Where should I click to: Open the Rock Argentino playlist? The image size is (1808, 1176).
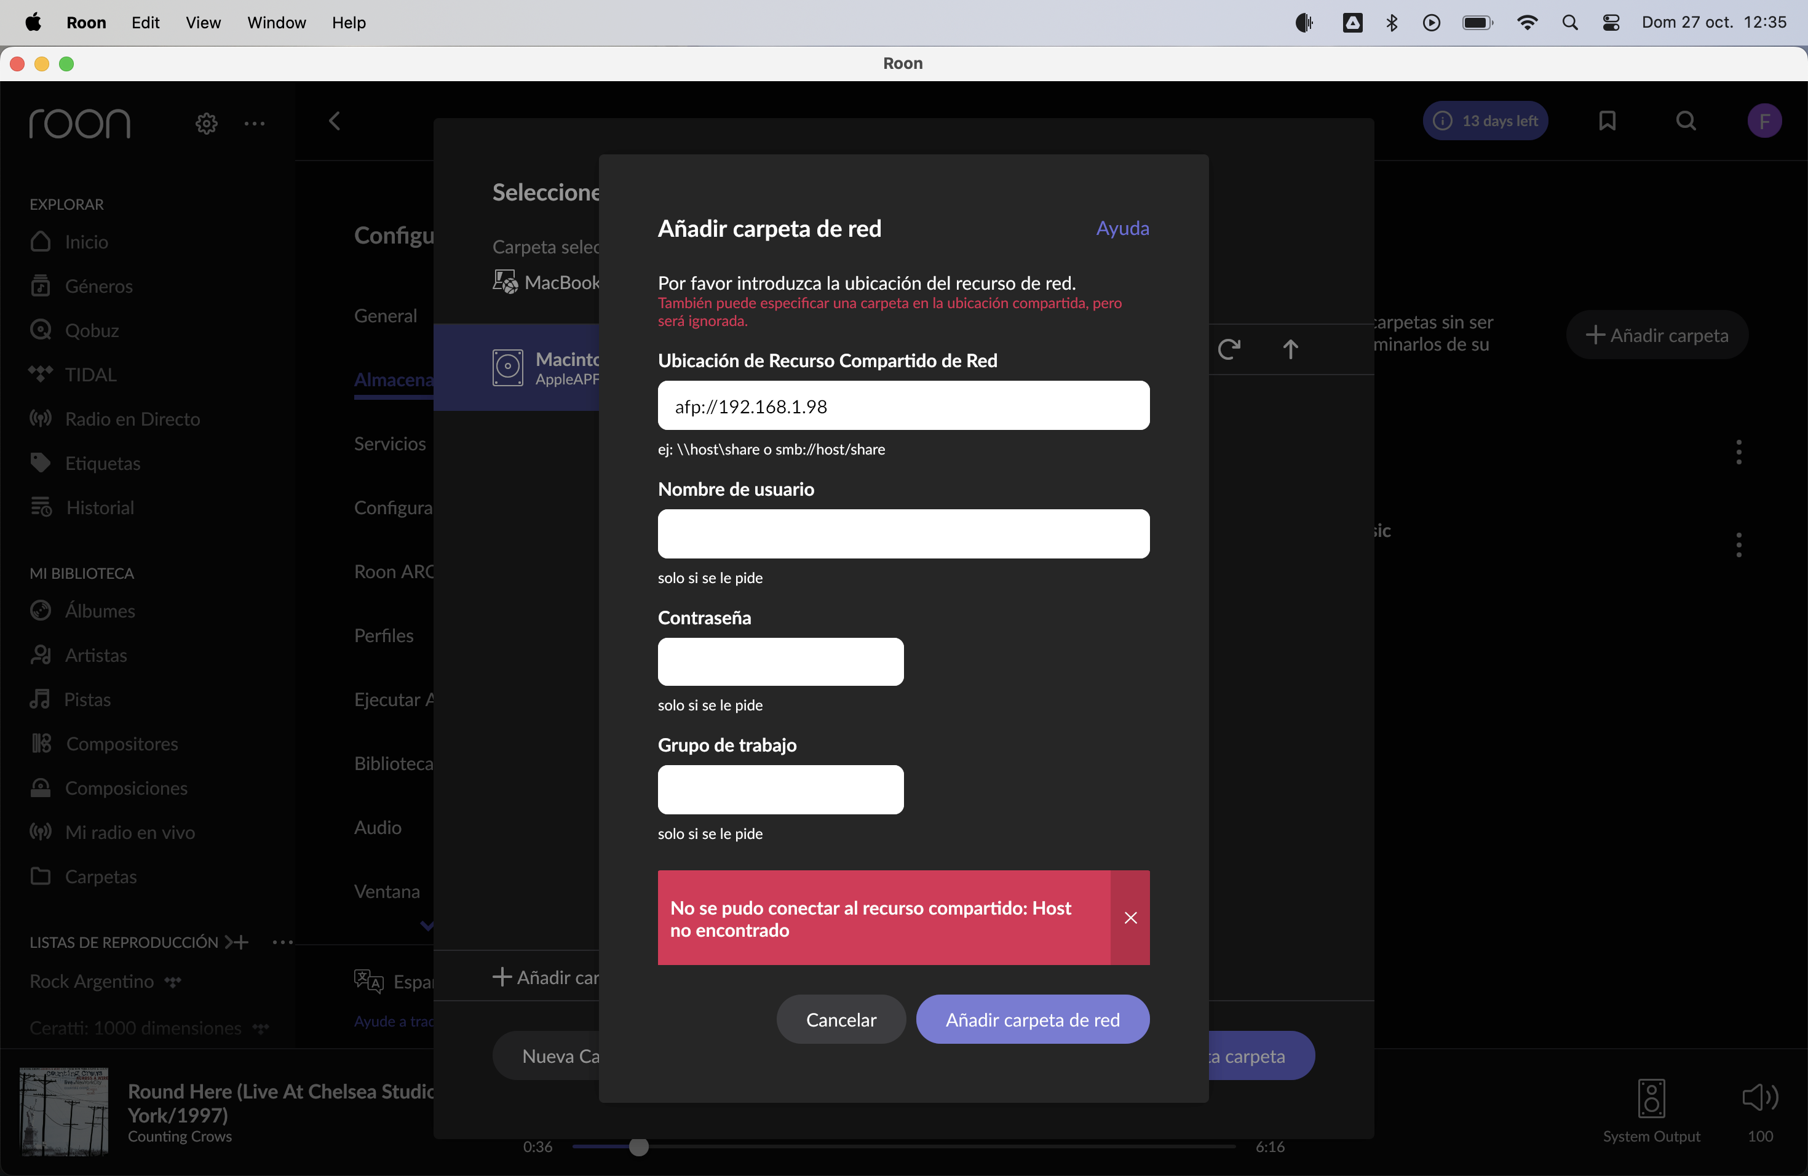coord(92,982)
